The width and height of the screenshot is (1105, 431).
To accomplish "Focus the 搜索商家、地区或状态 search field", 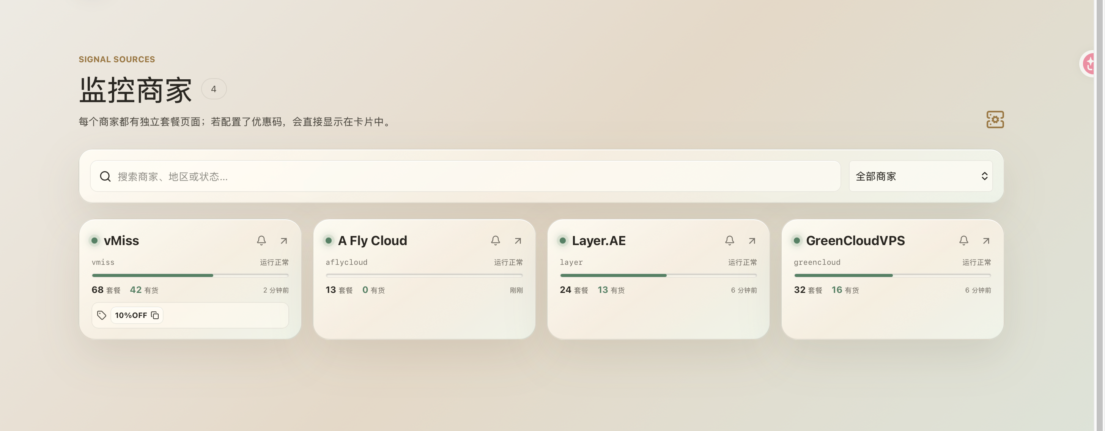I will 466,176.
